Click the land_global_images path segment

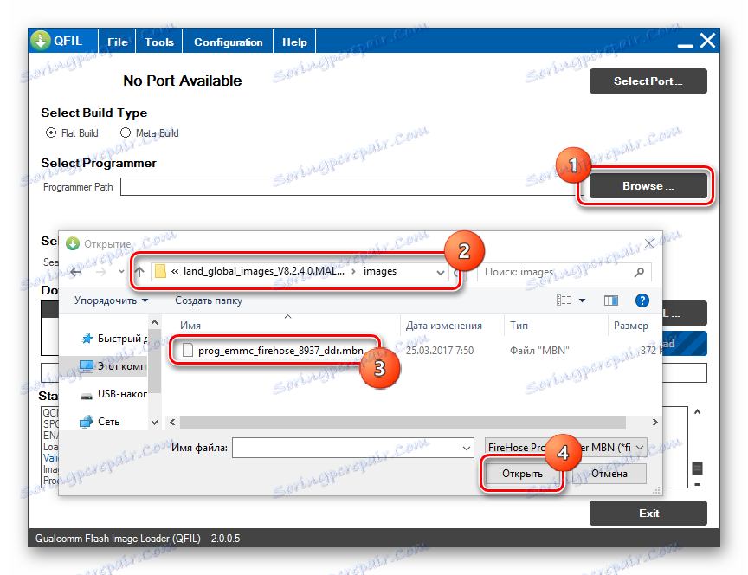click(264, 271)
